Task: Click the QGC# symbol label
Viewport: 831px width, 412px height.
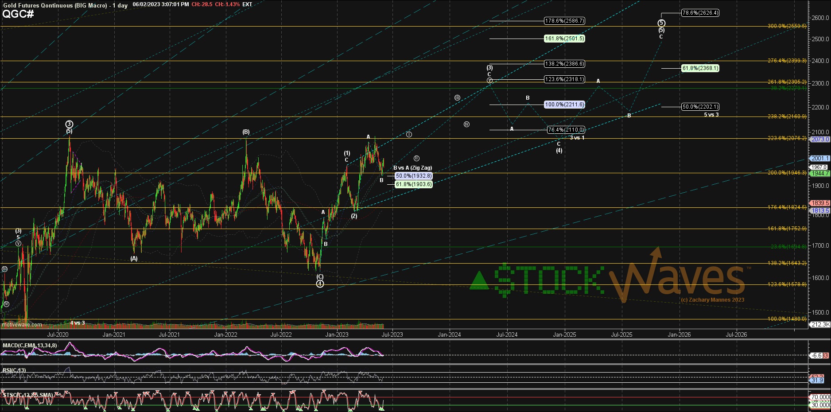Action: pos(18,14)
